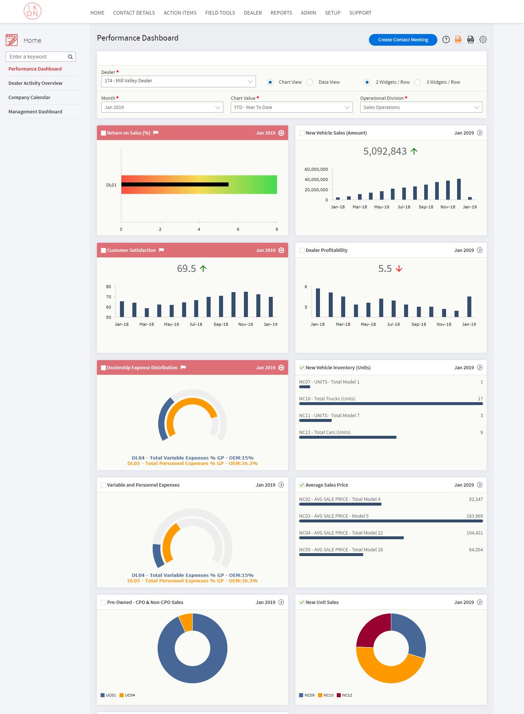
Task: Click green up arrow beside 5,092,843
Action: tap(414, 151)
